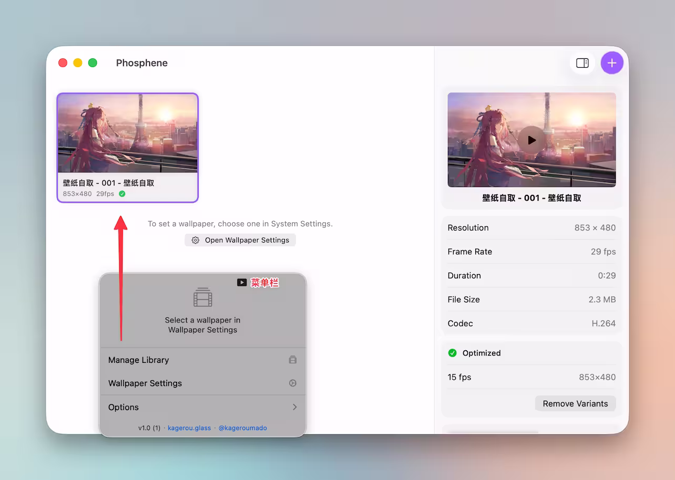Toggle the sidebar panel icon
The height and width of the screenshot is (480, 675).
pyautogui.click(x=582, y=63)
